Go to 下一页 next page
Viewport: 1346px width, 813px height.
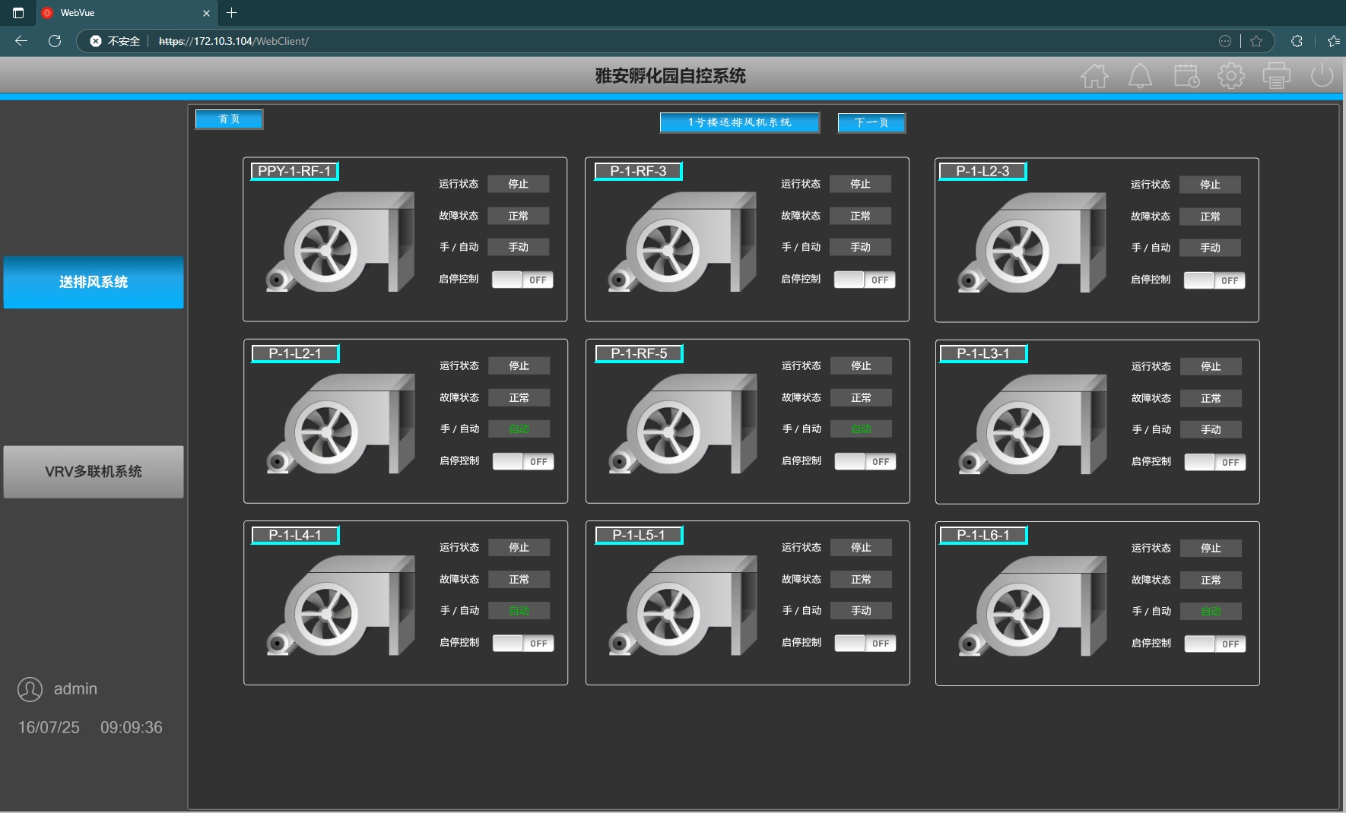click(x=871, y=122)
